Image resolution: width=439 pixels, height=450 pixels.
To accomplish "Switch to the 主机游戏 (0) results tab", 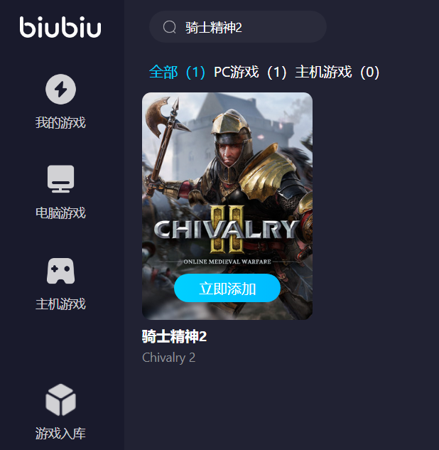I will [x=337, y=72].
